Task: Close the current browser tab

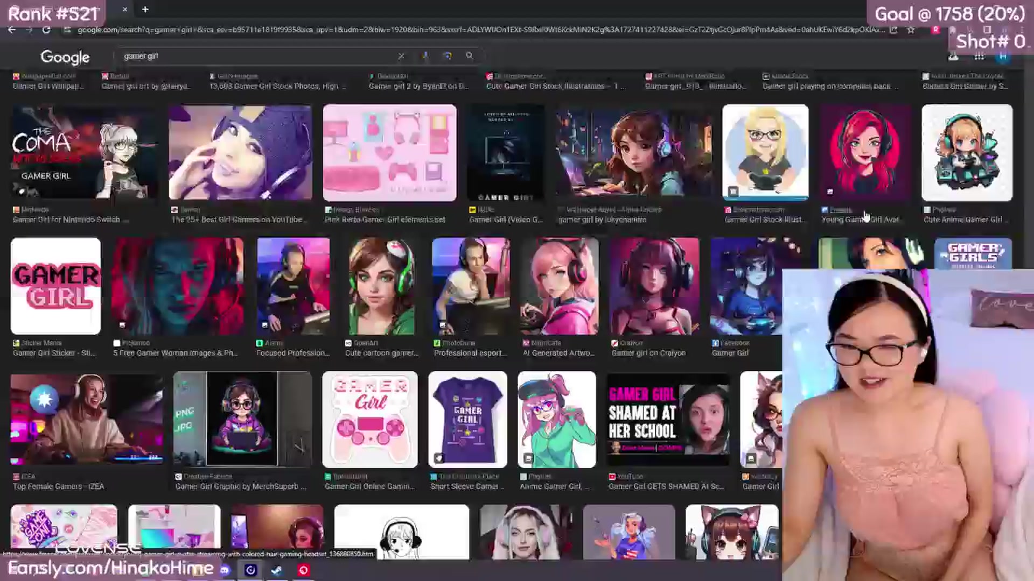Action: (x=124, y=9)
